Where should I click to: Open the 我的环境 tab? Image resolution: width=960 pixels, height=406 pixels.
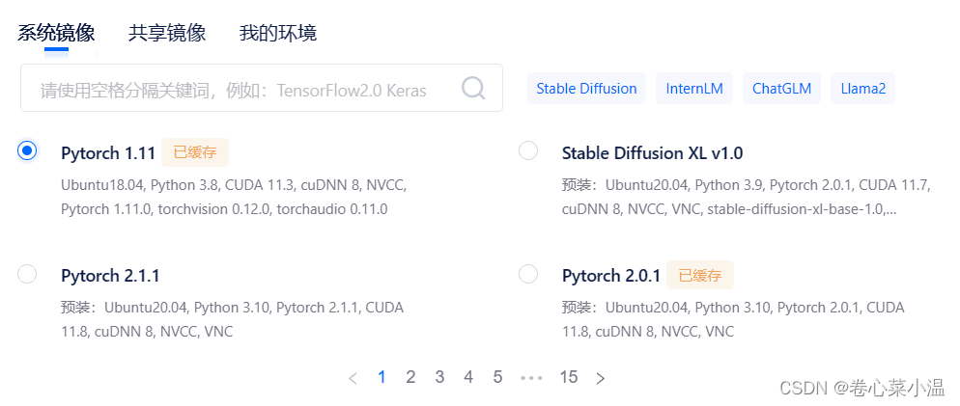(x=278, y=33)
